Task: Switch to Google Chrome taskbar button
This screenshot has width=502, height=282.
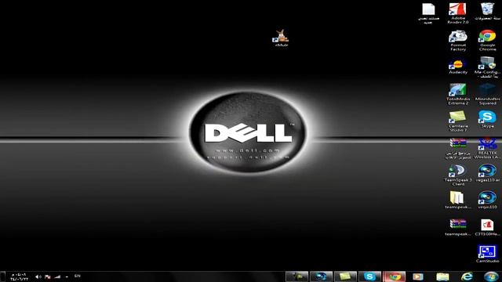Action: [x=394, y=277]
